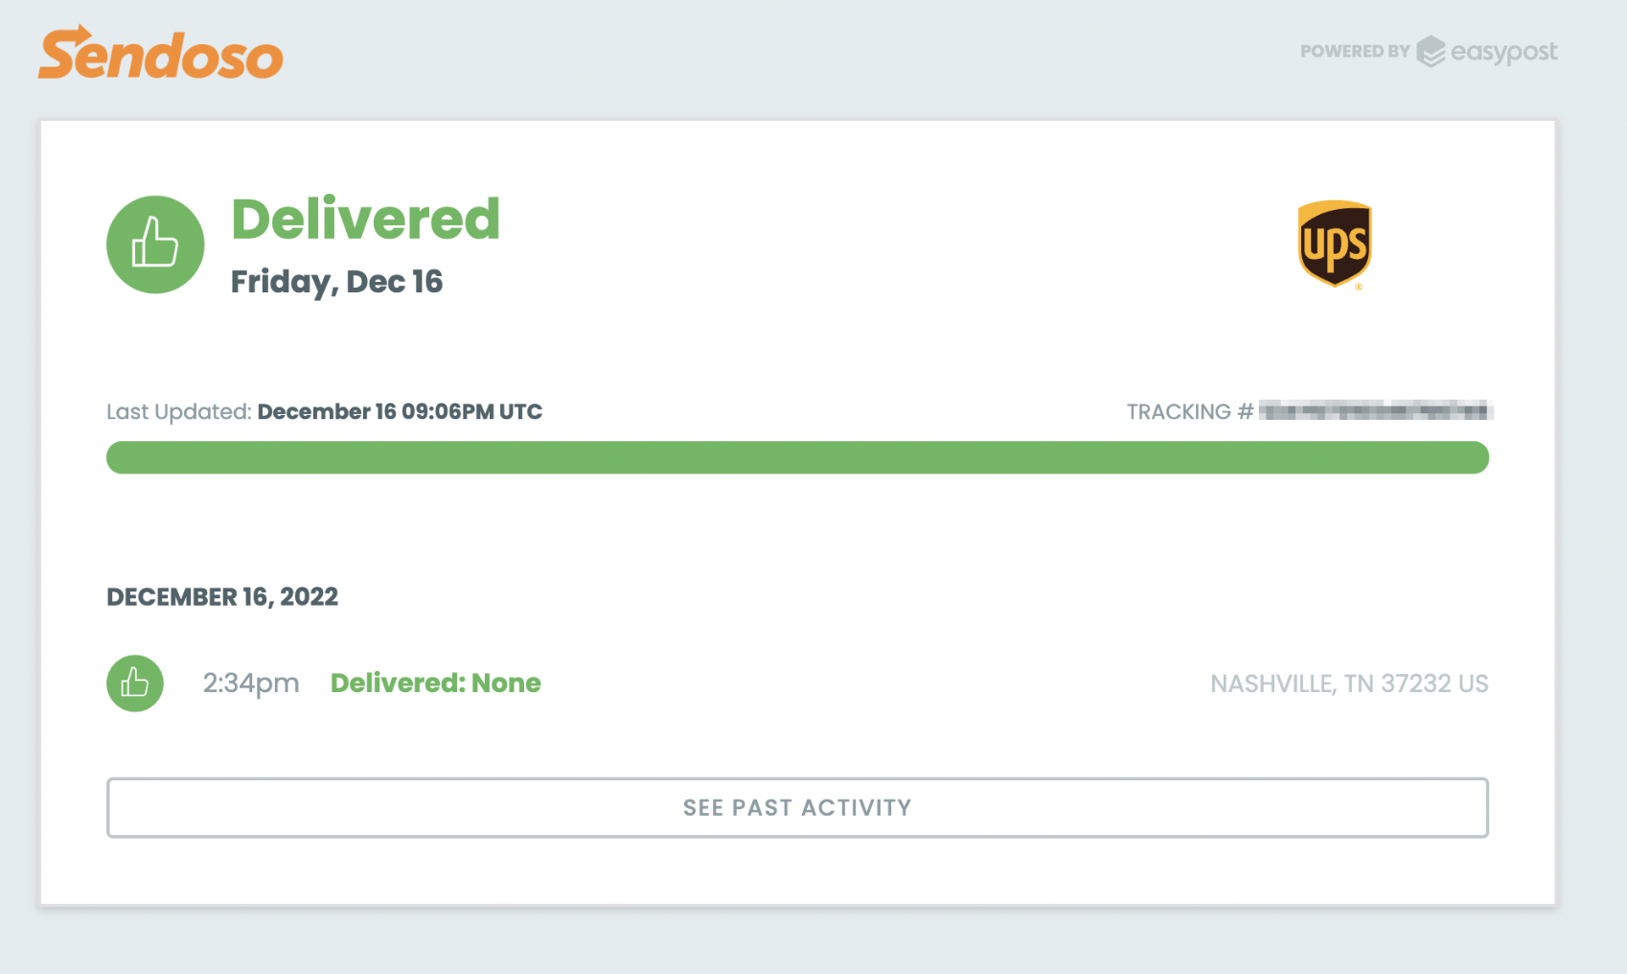Click the Sendoso logo
Viewport: 1627px width, 974px height.
coord(160,54)
